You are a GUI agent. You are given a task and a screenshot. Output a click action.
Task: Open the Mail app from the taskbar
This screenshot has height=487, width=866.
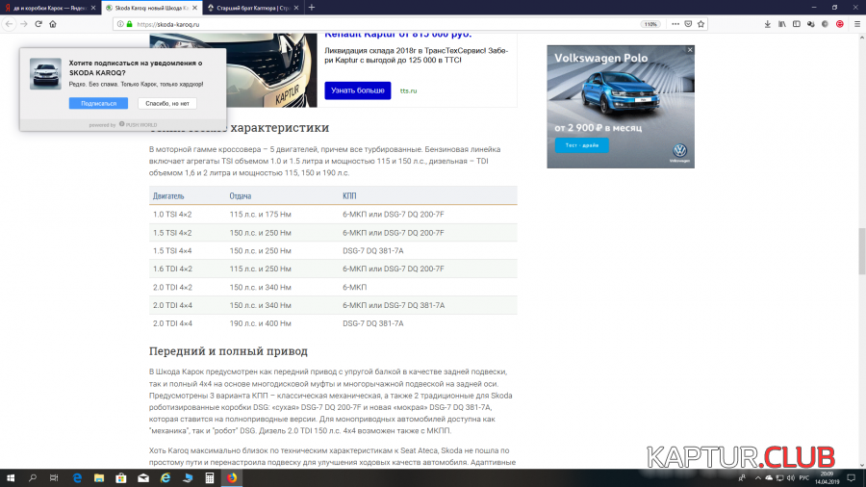(x=143, y=478)
